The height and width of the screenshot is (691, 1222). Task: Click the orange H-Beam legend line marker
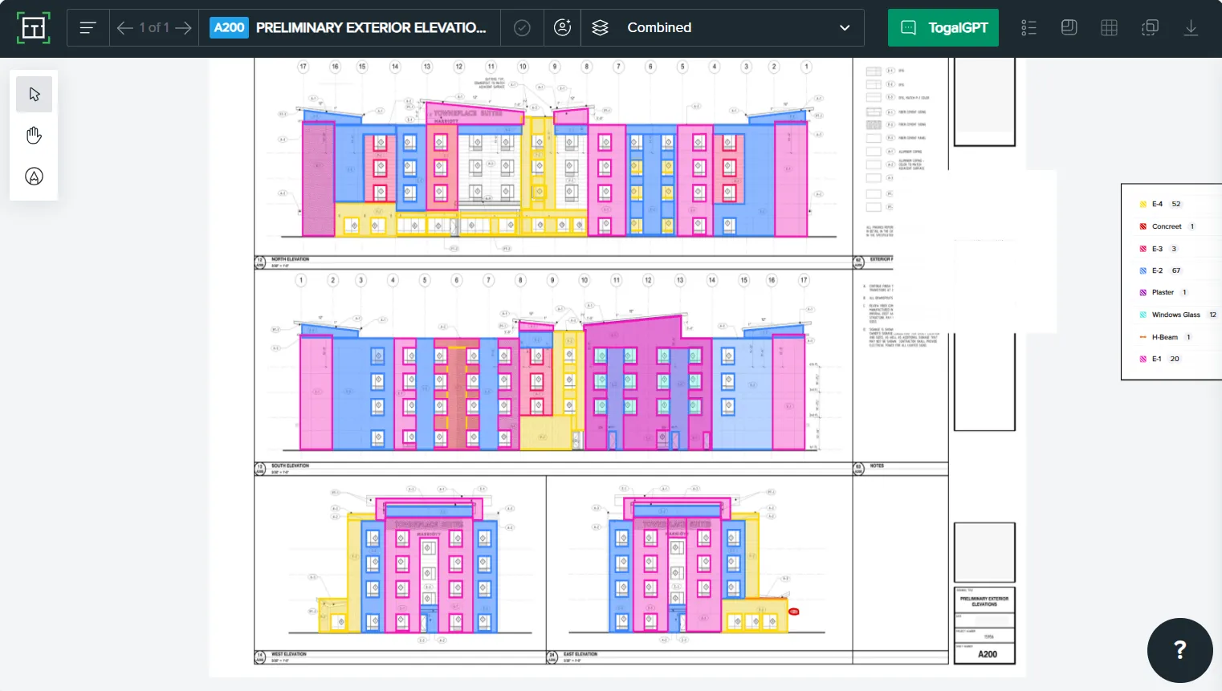(x=1143, y=337)
